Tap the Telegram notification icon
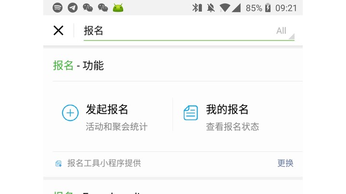The width and height of the screenshot is (346, 194). click(x=73, y=8)
